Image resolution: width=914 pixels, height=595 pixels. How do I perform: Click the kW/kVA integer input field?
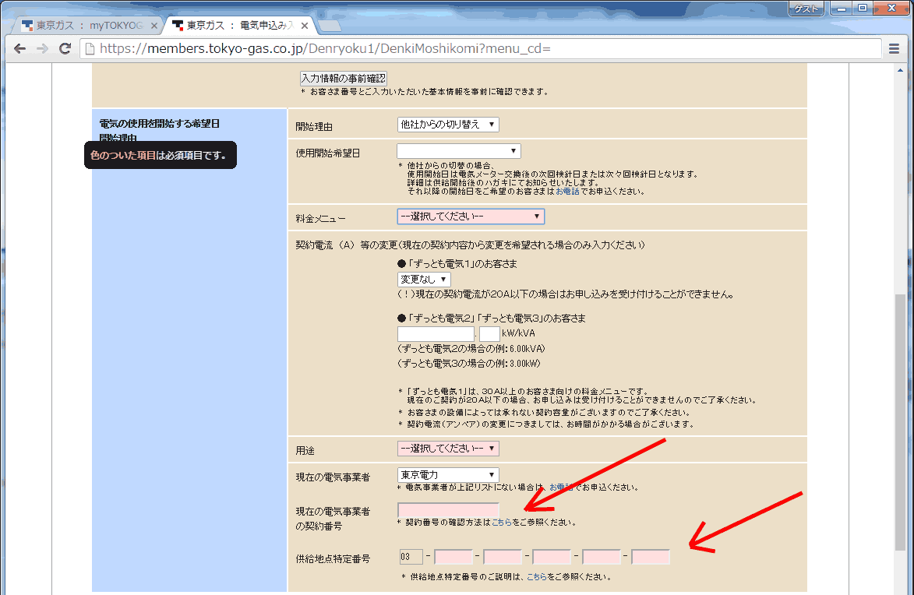tap(436, 333)
